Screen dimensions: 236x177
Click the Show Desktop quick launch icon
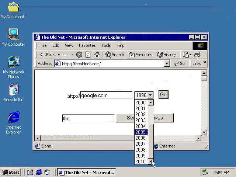click(x=30, y=172)
